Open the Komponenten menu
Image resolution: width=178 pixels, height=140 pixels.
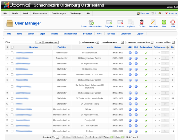40,13
